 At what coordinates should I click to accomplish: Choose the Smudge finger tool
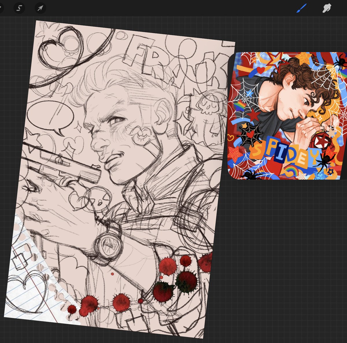click(x=327, y=8)
